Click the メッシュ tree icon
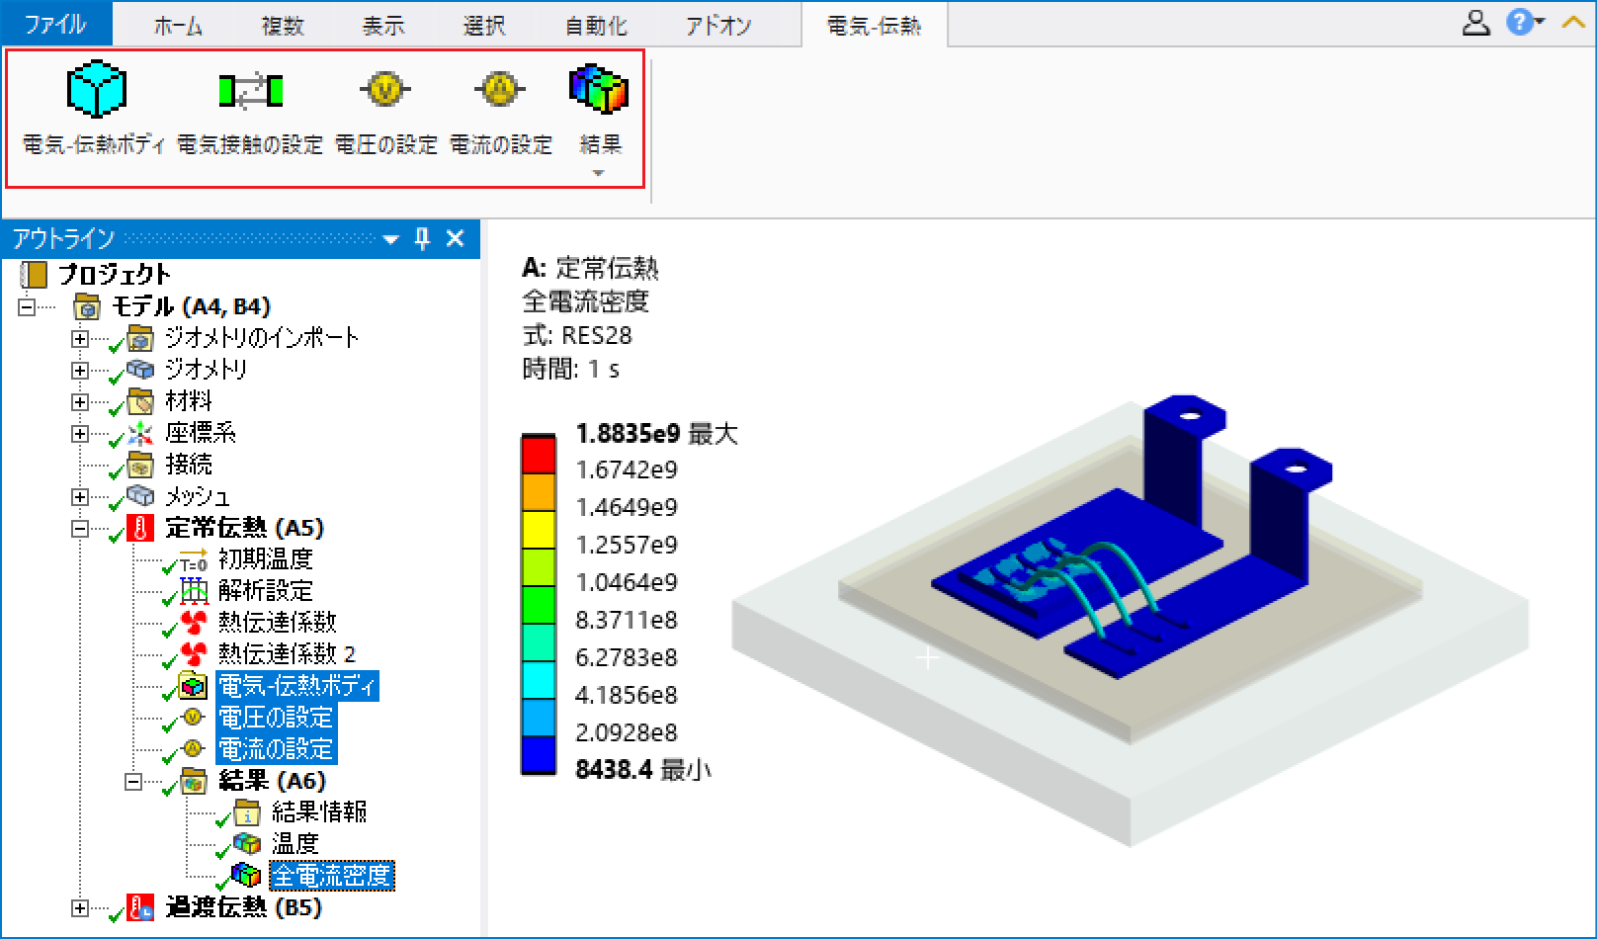This screenshot has height=939, width=1597. pyautogui.click(x=140, y=495)
